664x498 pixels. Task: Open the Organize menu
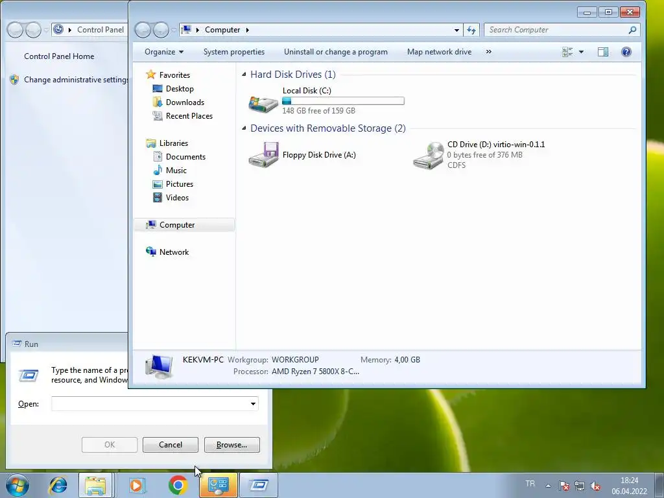164,52
